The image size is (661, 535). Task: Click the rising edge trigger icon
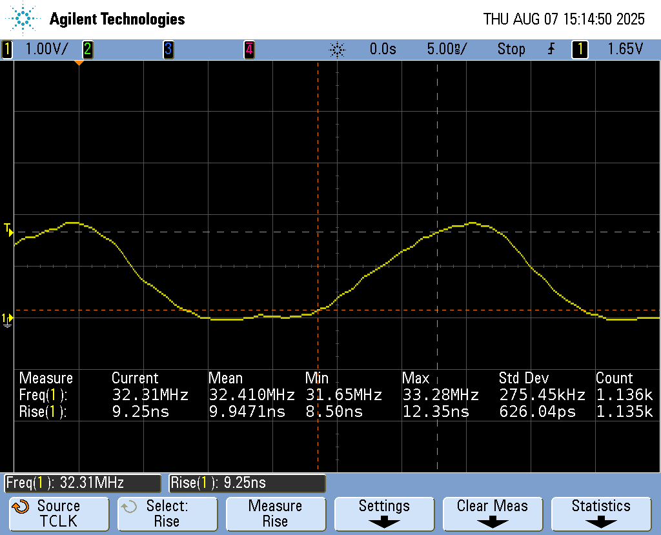tap(551, 49)
